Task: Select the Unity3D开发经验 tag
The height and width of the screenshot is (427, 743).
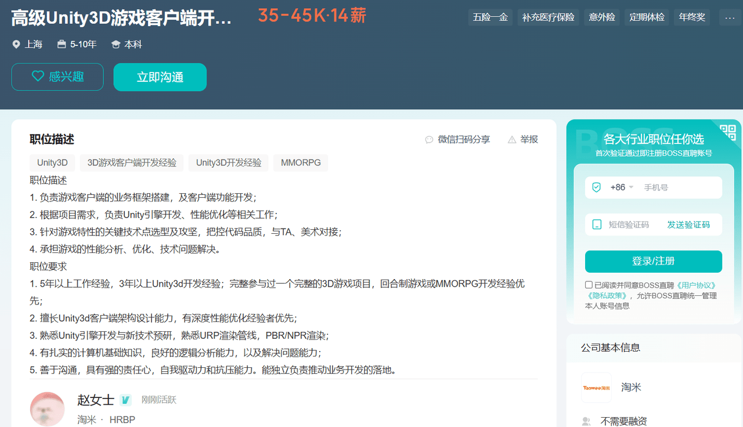Action: tap(229, 162)
